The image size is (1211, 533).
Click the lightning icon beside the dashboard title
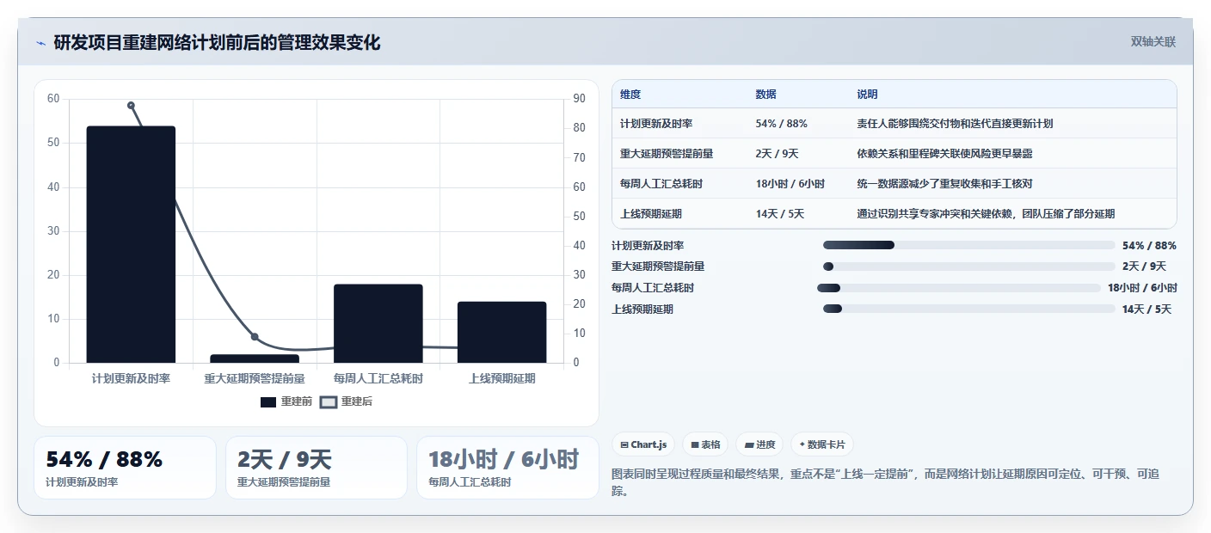[41, 43]
